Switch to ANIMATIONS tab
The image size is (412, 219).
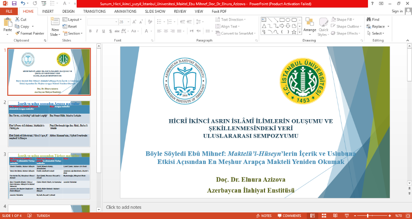(125, 11)
